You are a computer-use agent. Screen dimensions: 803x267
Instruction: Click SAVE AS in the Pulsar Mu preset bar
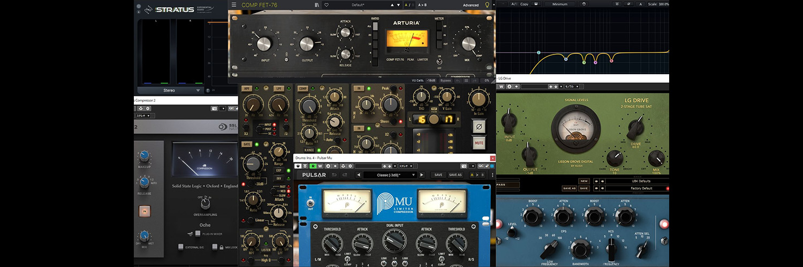pos(455,175)
